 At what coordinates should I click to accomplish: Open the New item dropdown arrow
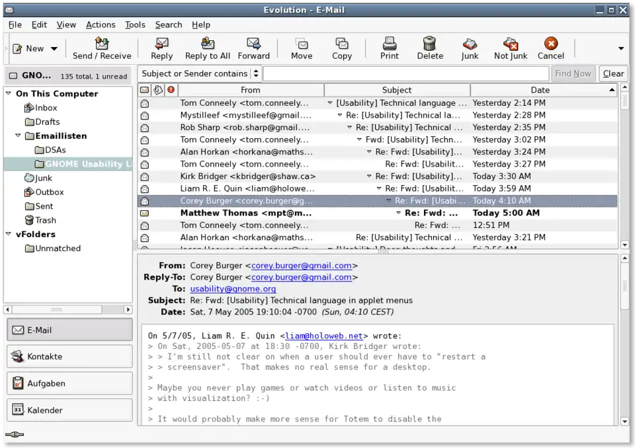pos(54,49)
